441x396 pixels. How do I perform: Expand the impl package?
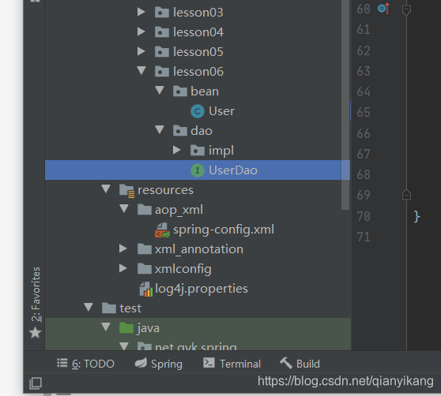(176, 150)
